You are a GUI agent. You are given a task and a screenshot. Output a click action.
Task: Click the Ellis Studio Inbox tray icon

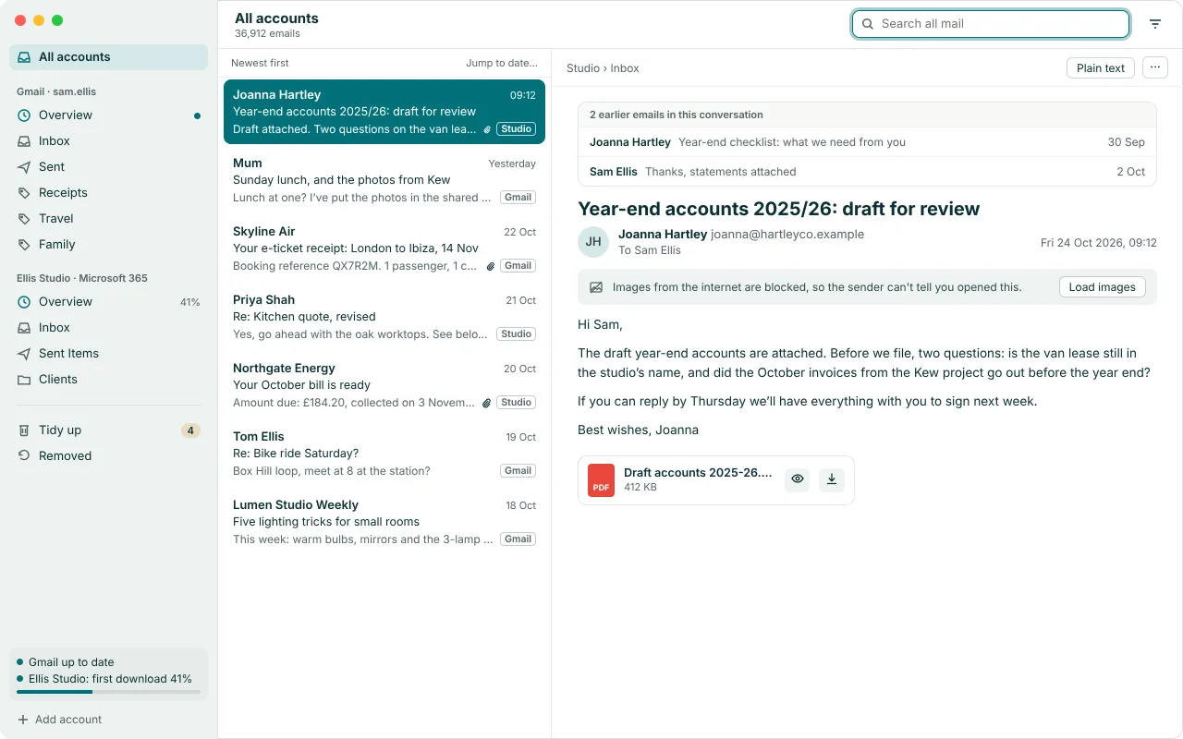(x=23, y=328)
